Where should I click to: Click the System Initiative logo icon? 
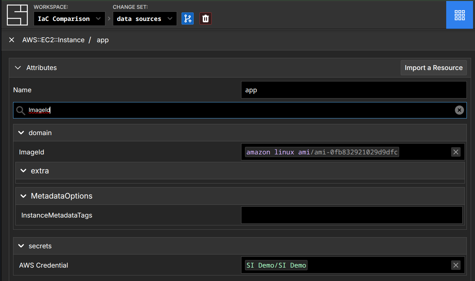tap(17, 15)
